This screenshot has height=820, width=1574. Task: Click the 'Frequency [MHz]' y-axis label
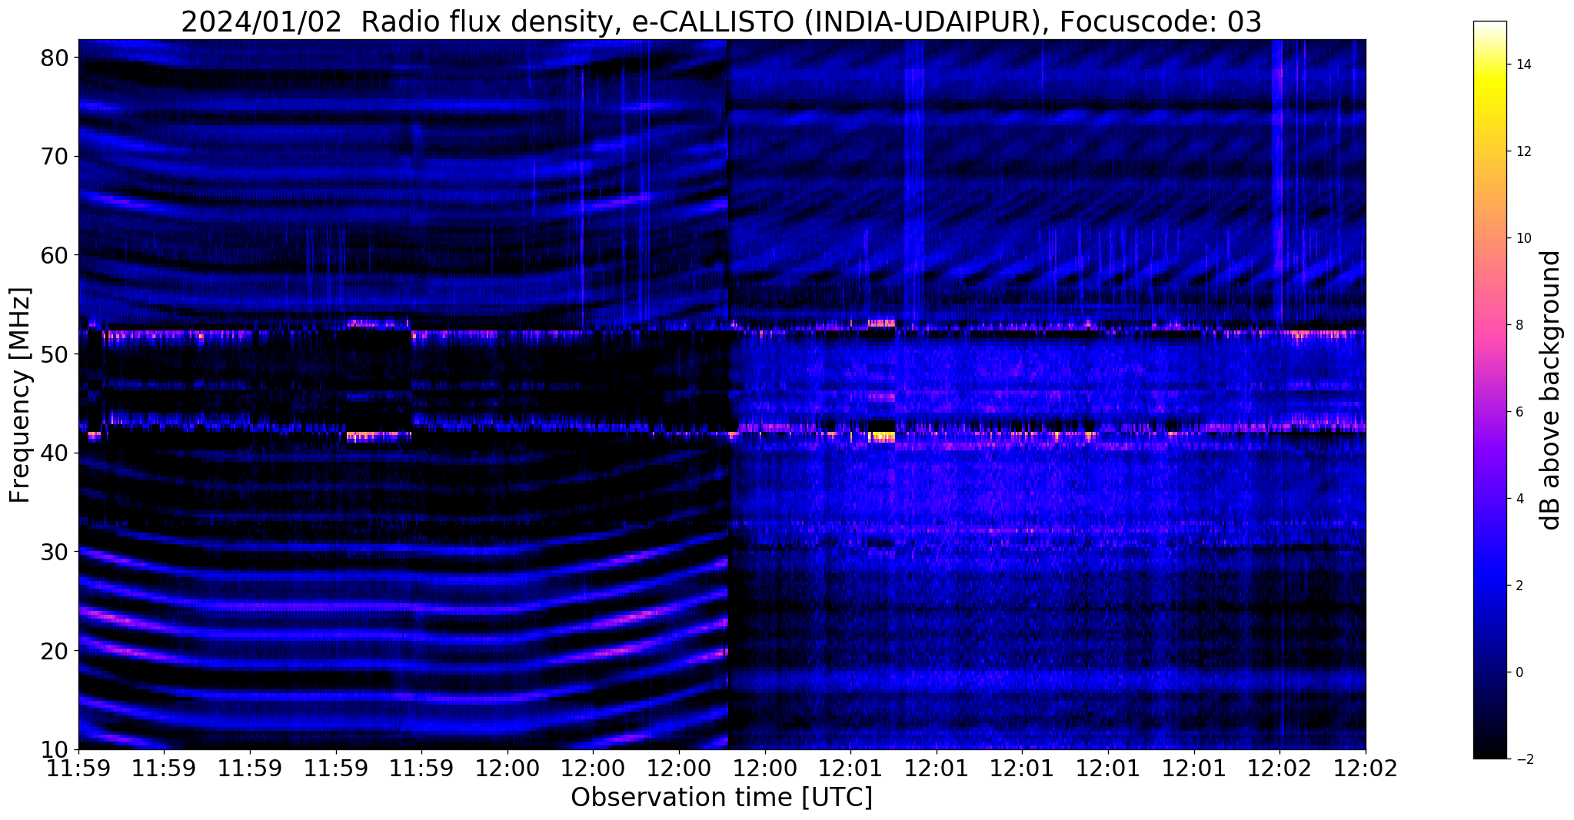[x=20, y=395]
